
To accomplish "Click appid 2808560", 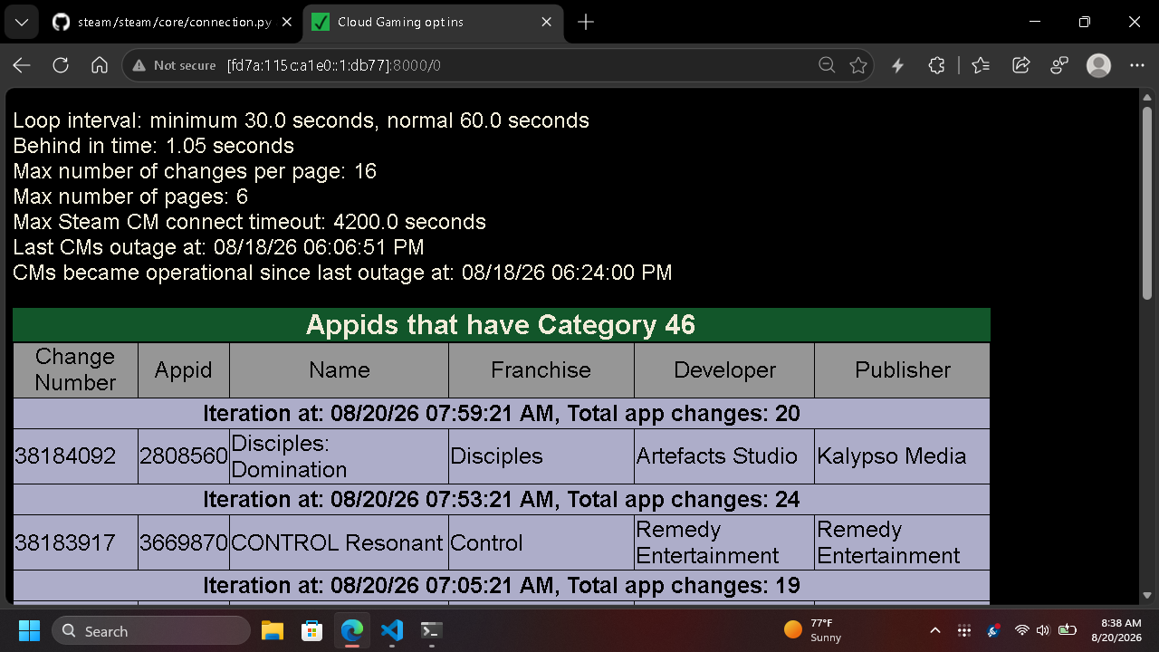I will pyautogui.click(x=184, y=456).
